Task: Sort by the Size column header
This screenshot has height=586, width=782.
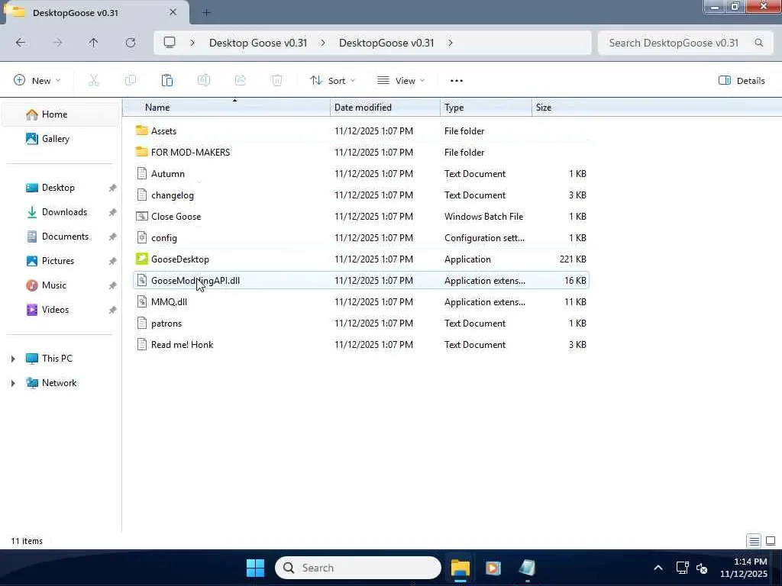Action: (561, 107)
